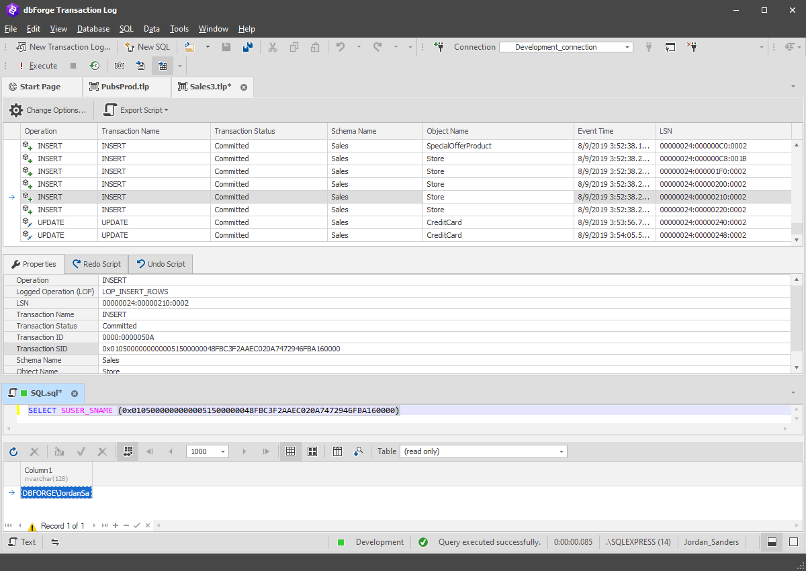Click the New SQL button

[148, 47]
